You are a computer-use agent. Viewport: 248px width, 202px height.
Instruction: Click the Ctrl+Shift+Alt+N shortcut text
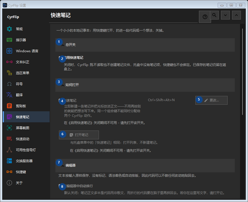pyautogui.click(x=161, y=100)
